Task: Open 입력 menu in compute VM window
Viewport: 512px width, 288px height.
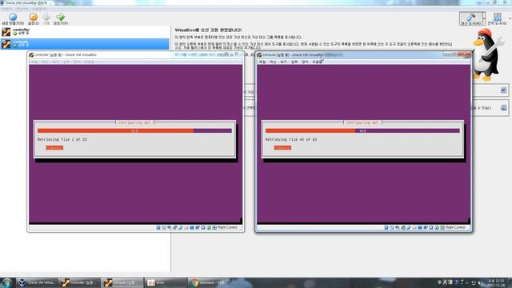Action: coord(294,62)
